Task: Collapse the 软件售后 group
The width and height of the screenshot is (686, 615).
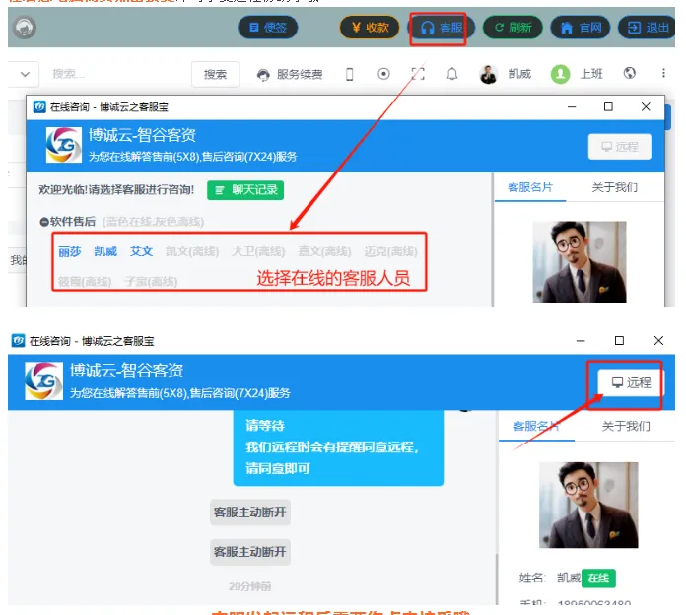Action: pos(44,222)
